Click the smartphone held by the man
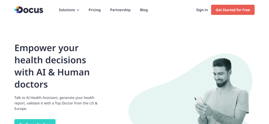The image size is (269, 124). (199, 101)
